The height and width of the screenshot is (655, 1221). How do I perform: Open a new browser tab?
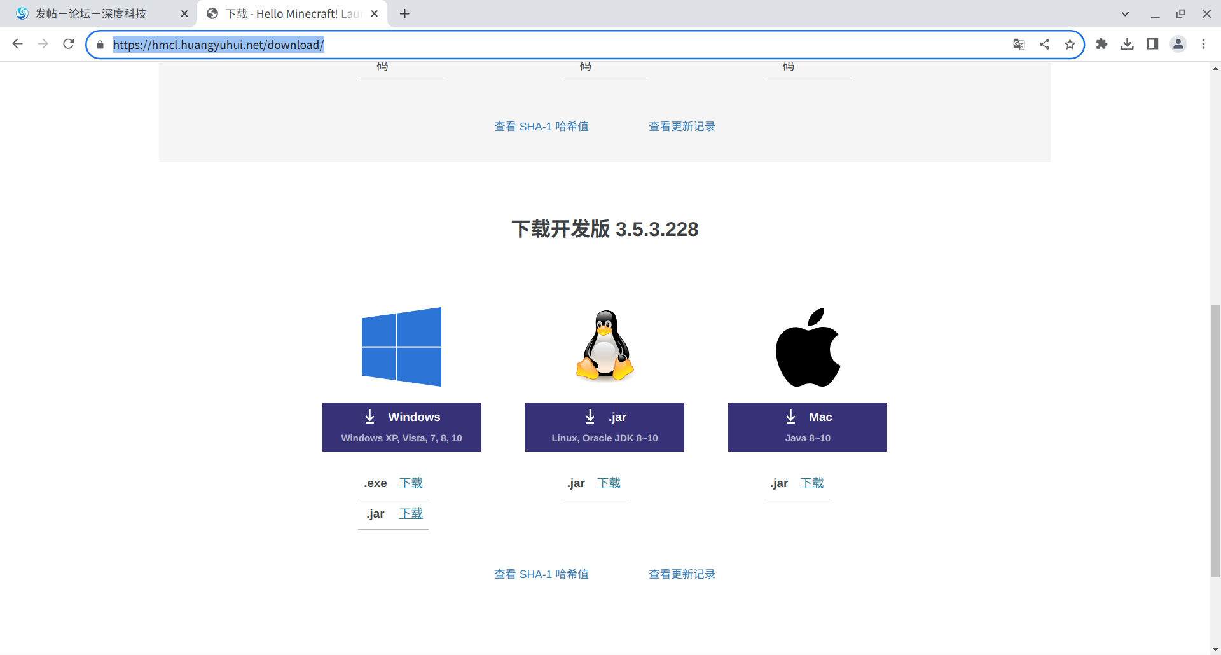404,13
